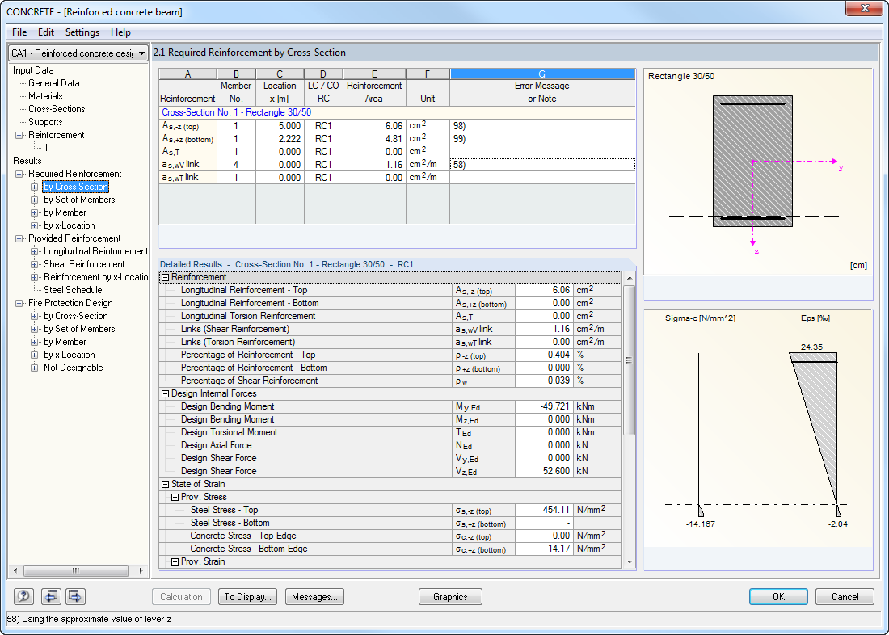Viewport: 889px width, 635px height.
Task: Select the note cell '99)'
Action: [542, 138]
